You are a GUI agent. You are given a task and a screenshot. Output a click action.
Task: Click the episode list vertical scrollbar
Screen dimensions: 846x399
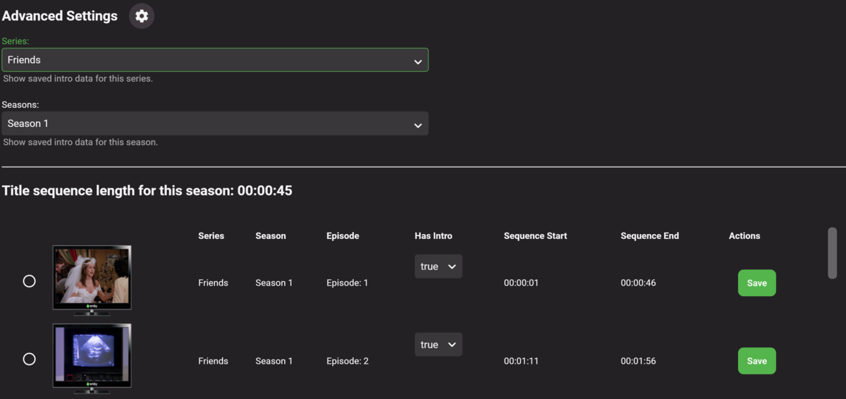(x=833, y=253)
